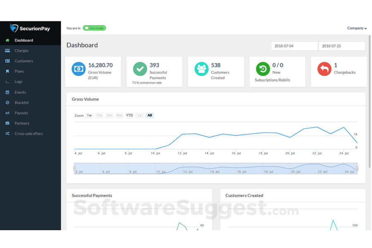Open the Company dropdown menu
The image size is (372, 248).
point(356,28)
